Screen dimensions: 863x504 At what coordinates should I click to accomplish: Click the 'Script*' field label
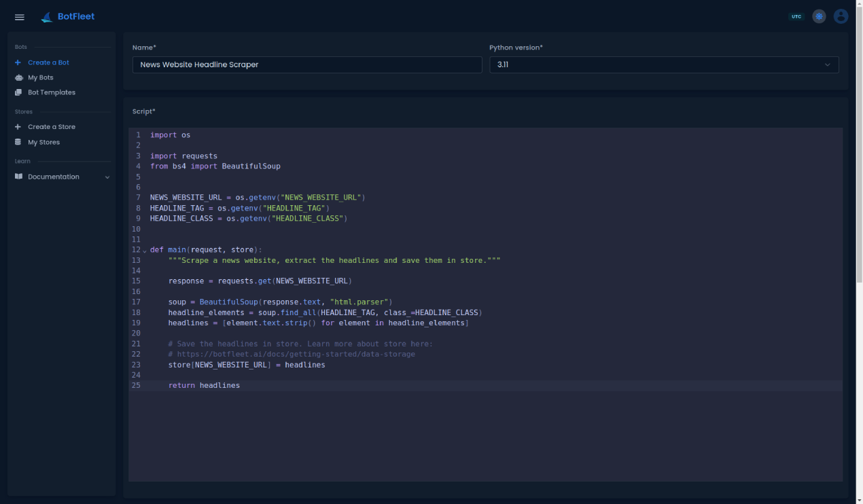click(144, 111)
